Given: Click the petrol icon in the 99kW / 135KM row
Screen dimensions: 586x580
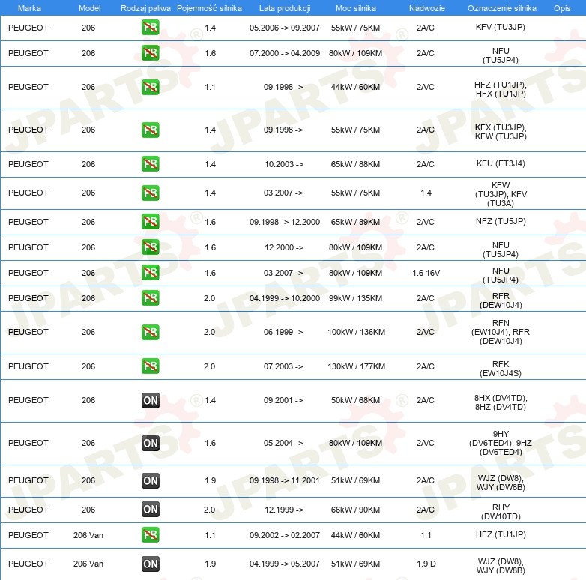Looking at the screenshot, I should point(150,298).
